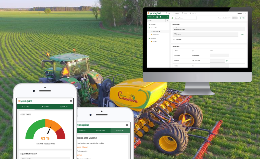
Task: Select LOCATION tab on left phone
Action: pyautogui.click(x=45, y=107)
